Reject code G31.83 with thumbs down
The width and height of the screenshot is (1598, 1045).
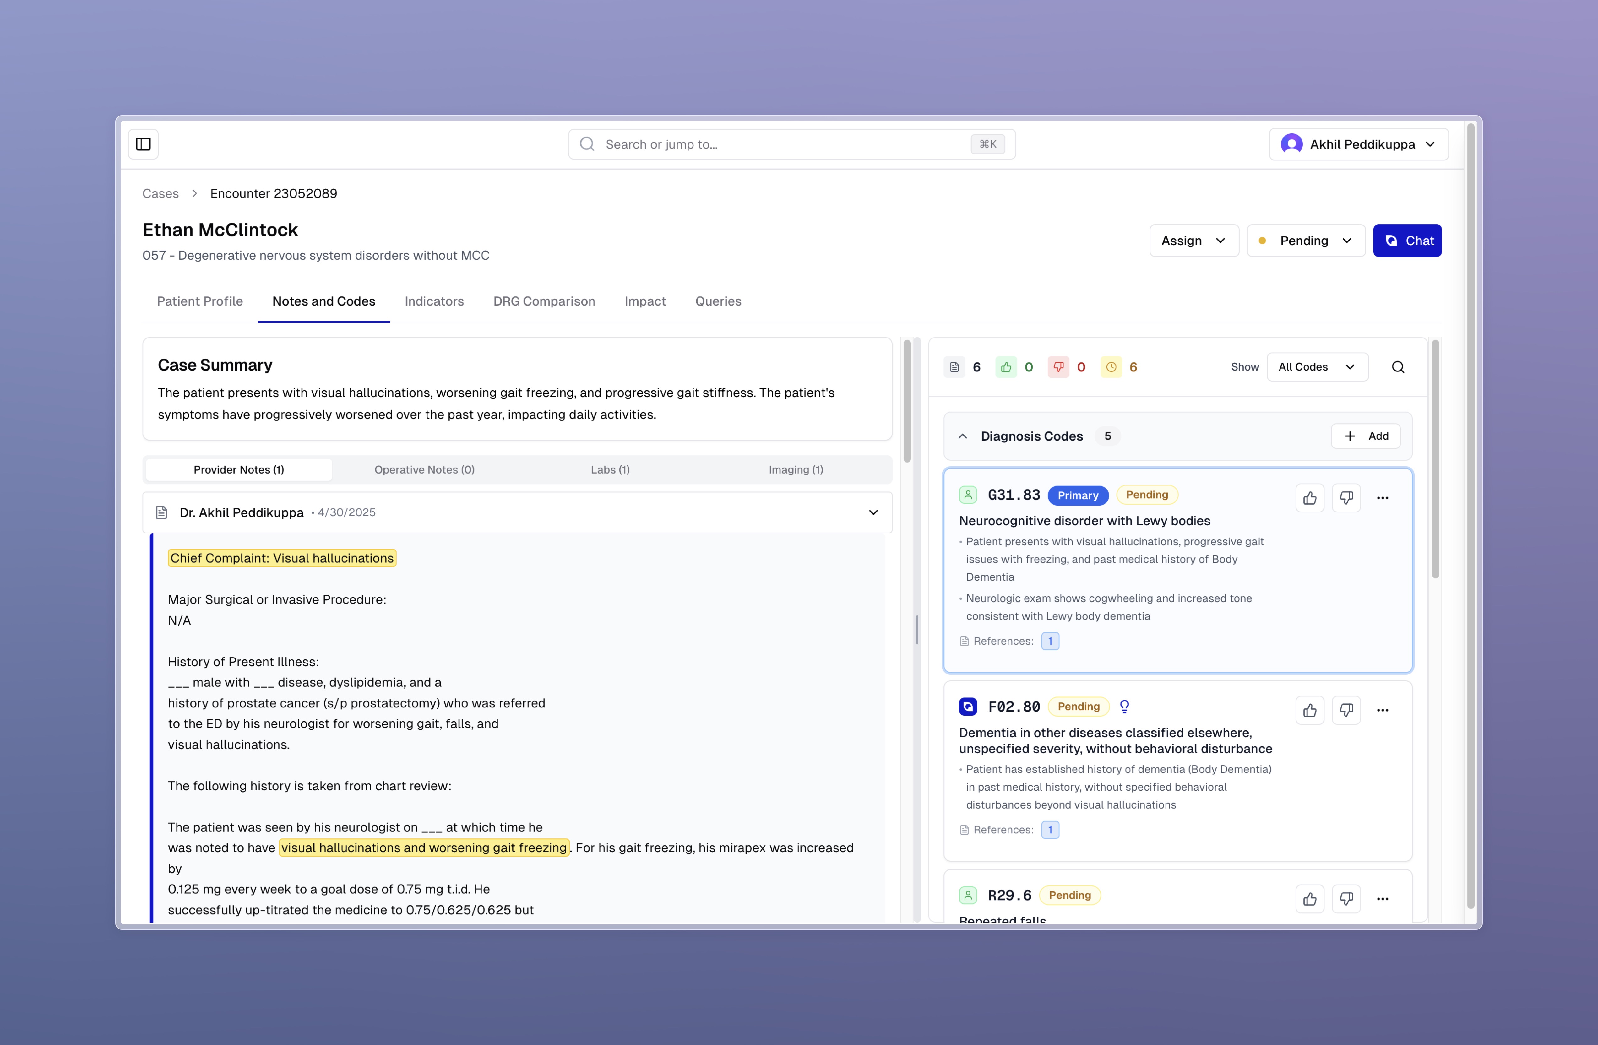[x=1347, y=497]
